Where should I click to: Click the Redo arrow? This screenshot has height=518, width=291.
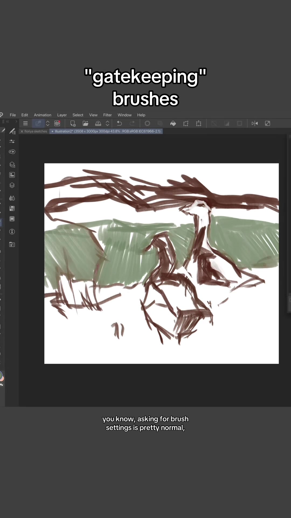132,124
